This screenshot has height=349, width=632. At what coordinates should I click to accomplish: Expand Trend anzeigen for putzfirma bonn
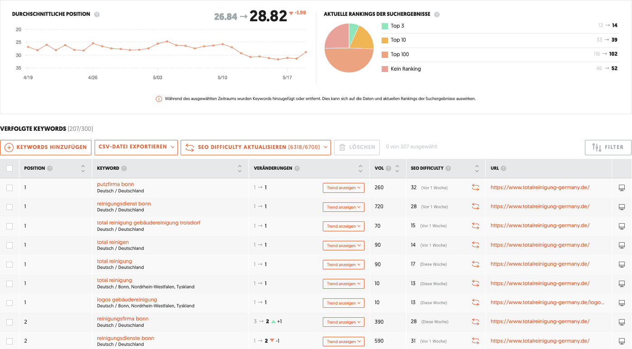point(344,188)
